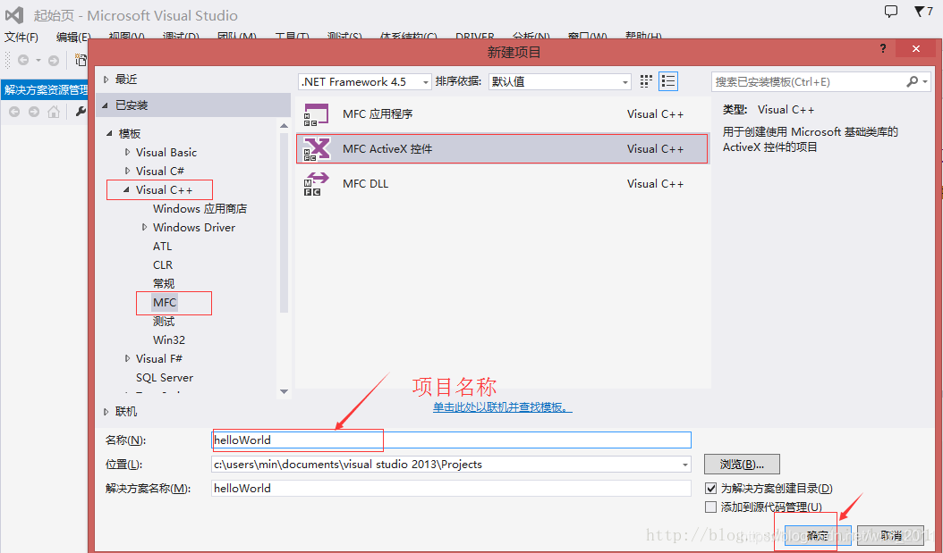Open the 编辑(E) menu
The height and width of the screenshot is (553, 943).
(x=73, y=38)
